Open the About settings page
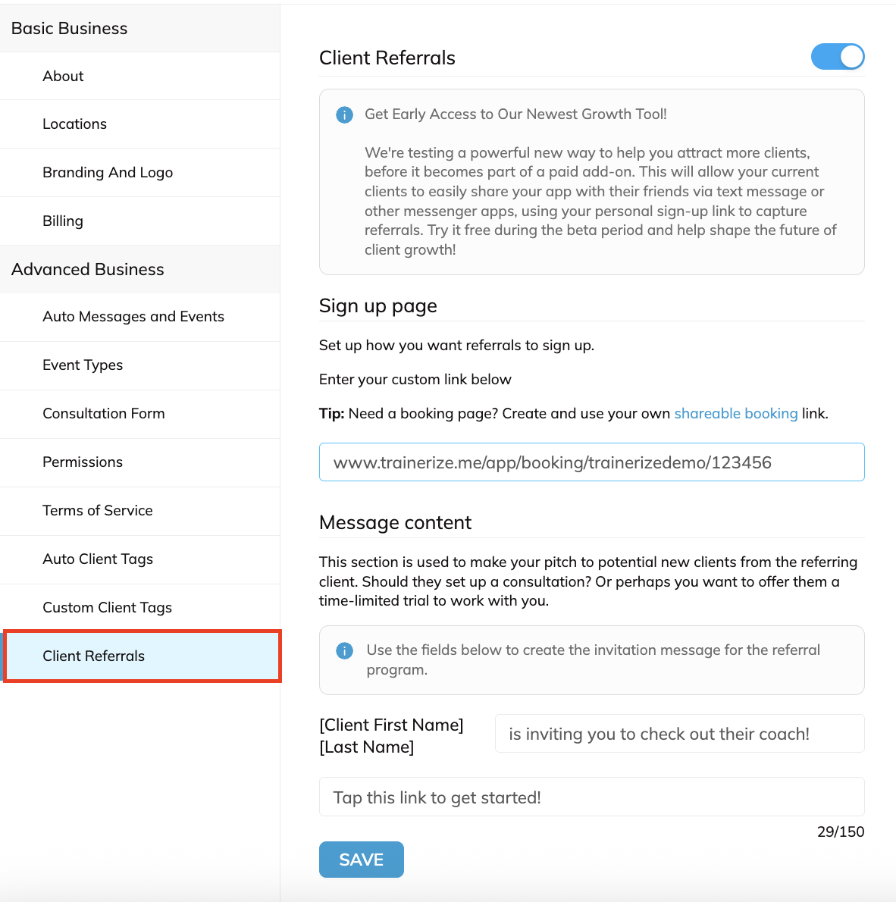 63,76
